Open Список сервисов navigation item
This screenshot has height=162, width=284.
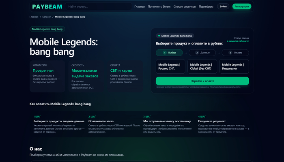[185, 6]
